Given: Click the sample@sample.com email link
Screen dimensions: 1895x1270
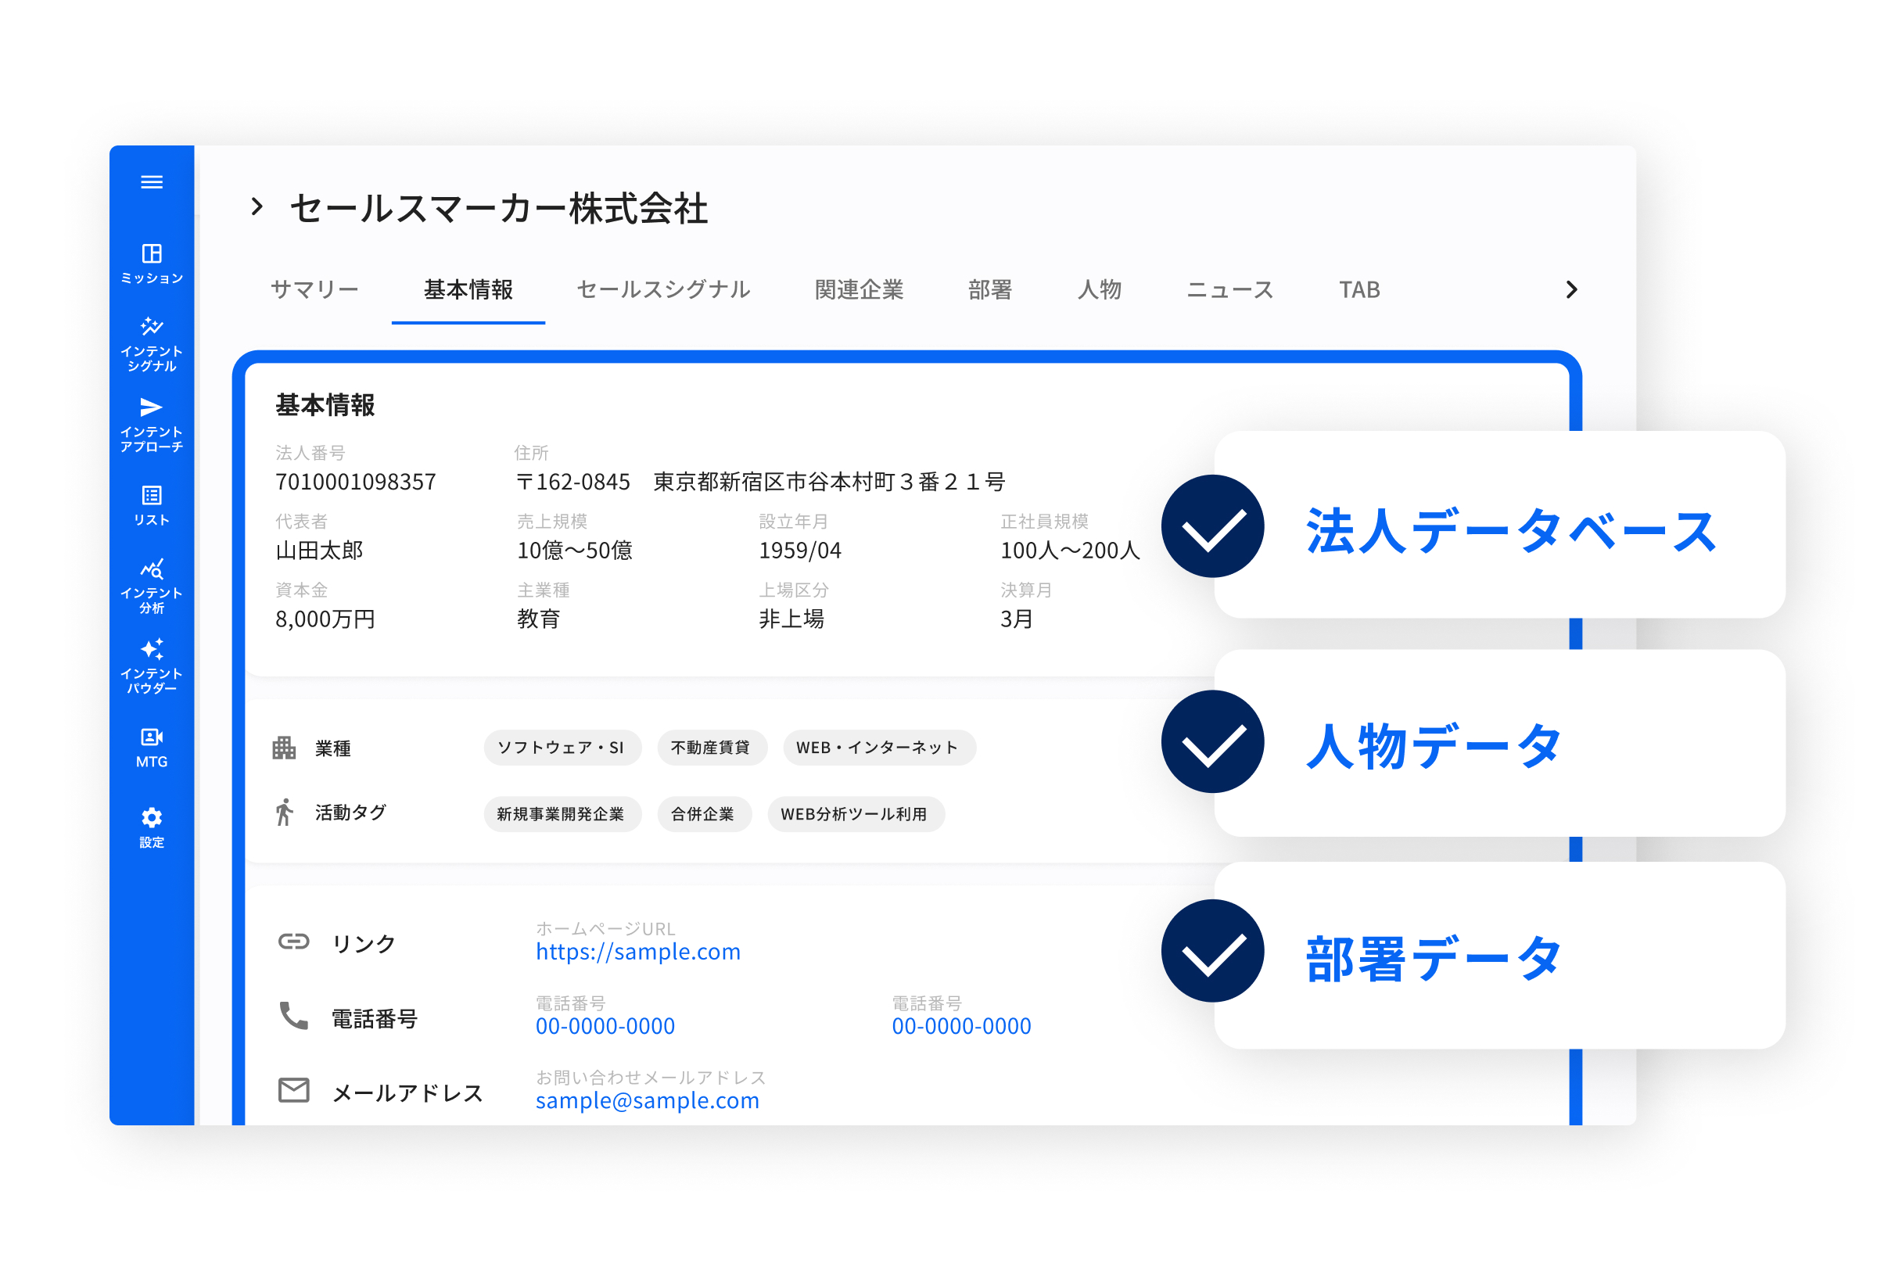Looking at the screenshot, I should pos(647,1101).
